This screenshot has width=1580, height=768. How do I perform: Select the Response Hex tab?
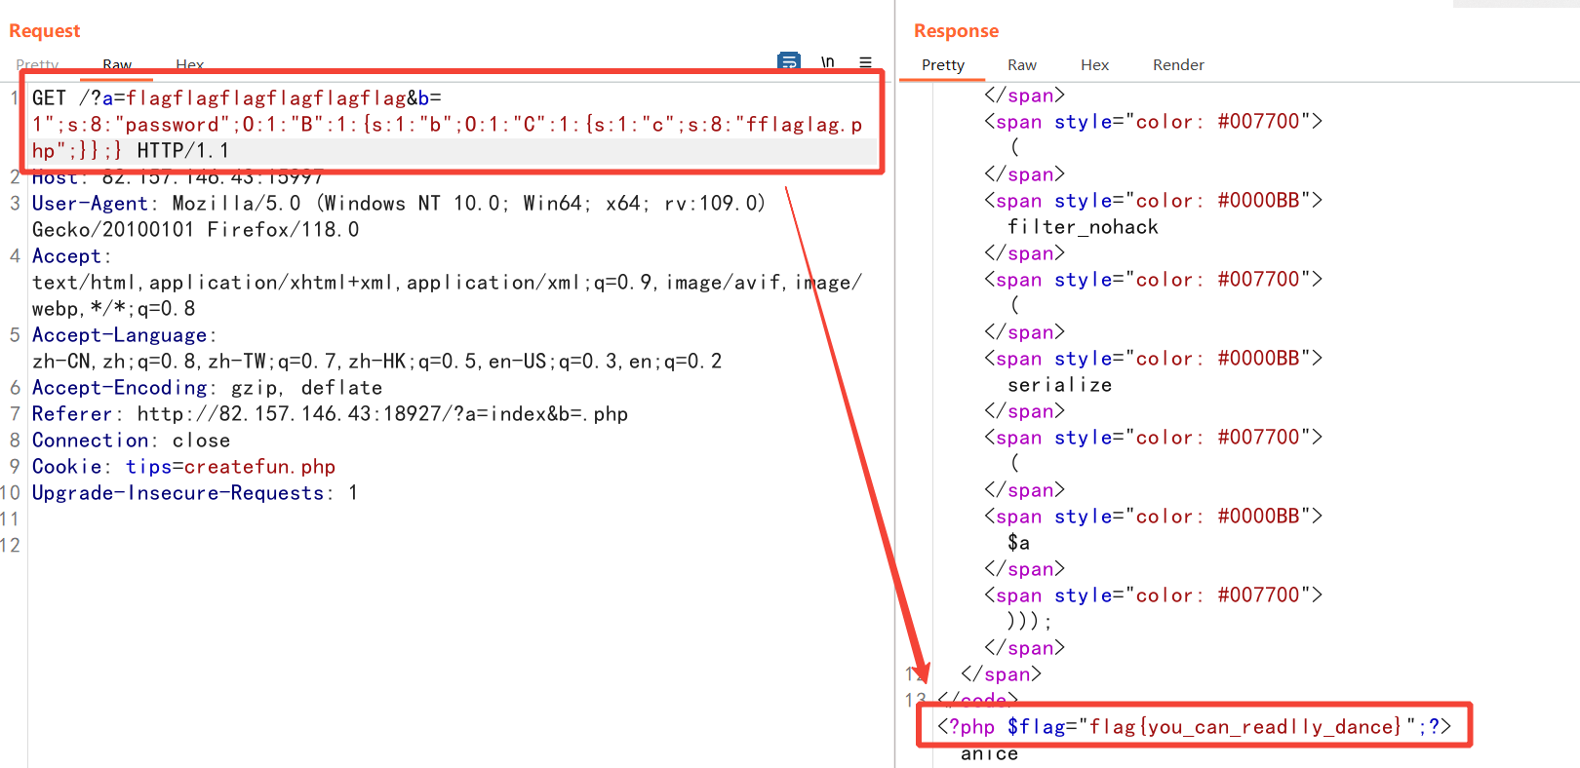point(1094,64)
